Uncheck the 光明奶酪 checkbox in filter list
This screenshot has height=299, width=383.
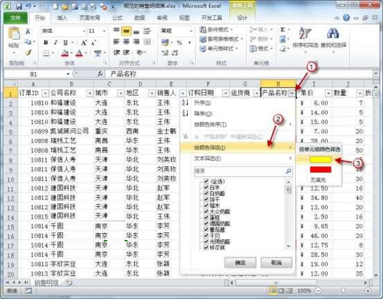tap(206, 242)
